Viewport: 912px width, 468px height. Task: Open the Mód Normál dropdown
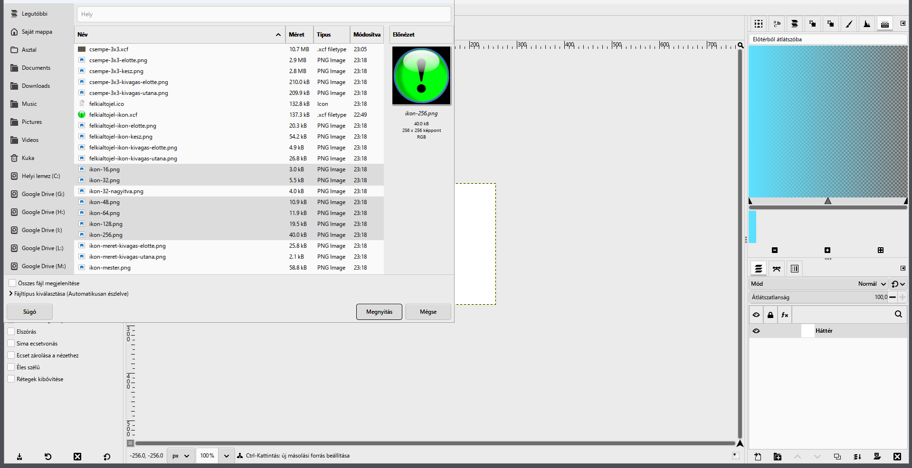tap(818, 284)
